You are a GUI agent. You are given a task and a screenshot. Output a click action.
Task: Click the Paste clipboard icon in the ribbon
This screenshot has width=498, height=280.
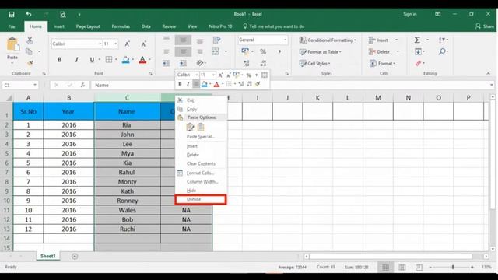[12, 44]
